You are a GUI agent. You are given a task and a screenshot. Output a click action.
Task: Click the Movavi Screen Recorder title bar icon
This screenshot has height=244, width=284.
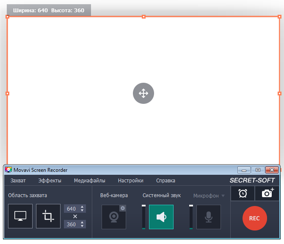(x=8, y=170)
